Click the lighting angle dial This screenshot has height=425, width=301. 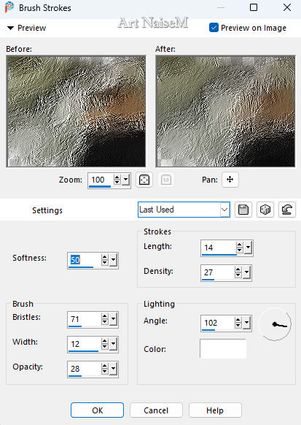point(275,324)
